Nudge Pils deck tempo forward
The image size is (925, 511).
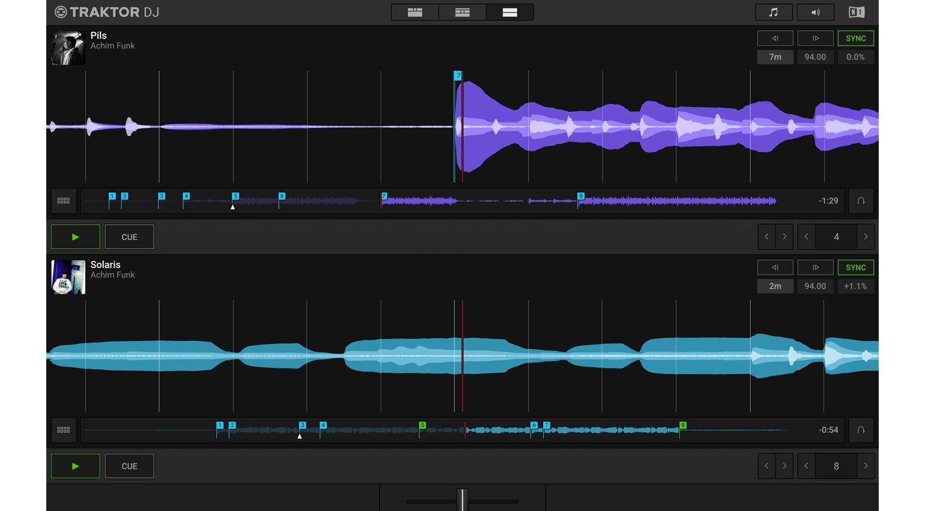pyautogui.click(x=815, y=38)
